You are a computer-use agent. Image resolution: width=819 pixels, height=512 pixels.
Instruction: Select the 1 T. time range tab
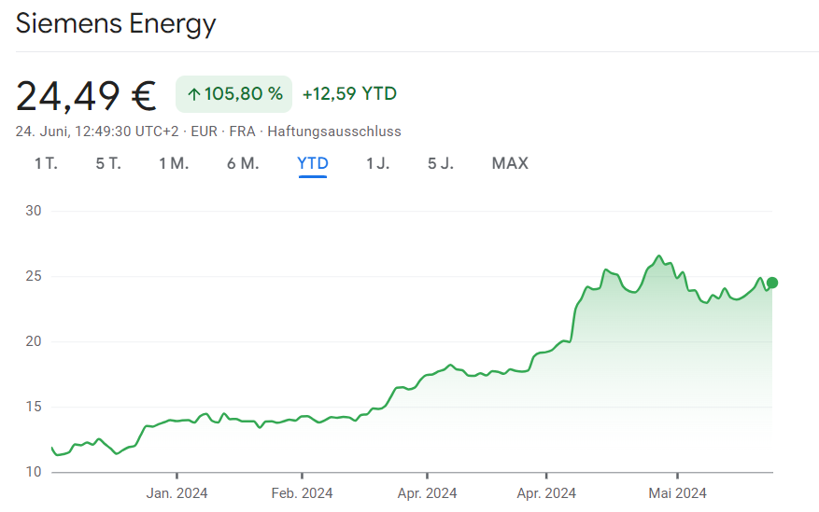[x=46, y=164]
